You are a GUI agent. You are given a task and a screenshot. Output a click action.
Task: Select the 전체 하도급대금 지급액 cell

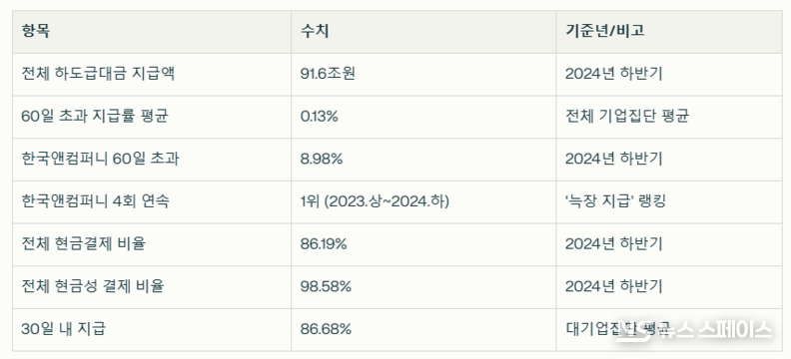[98, 74]
